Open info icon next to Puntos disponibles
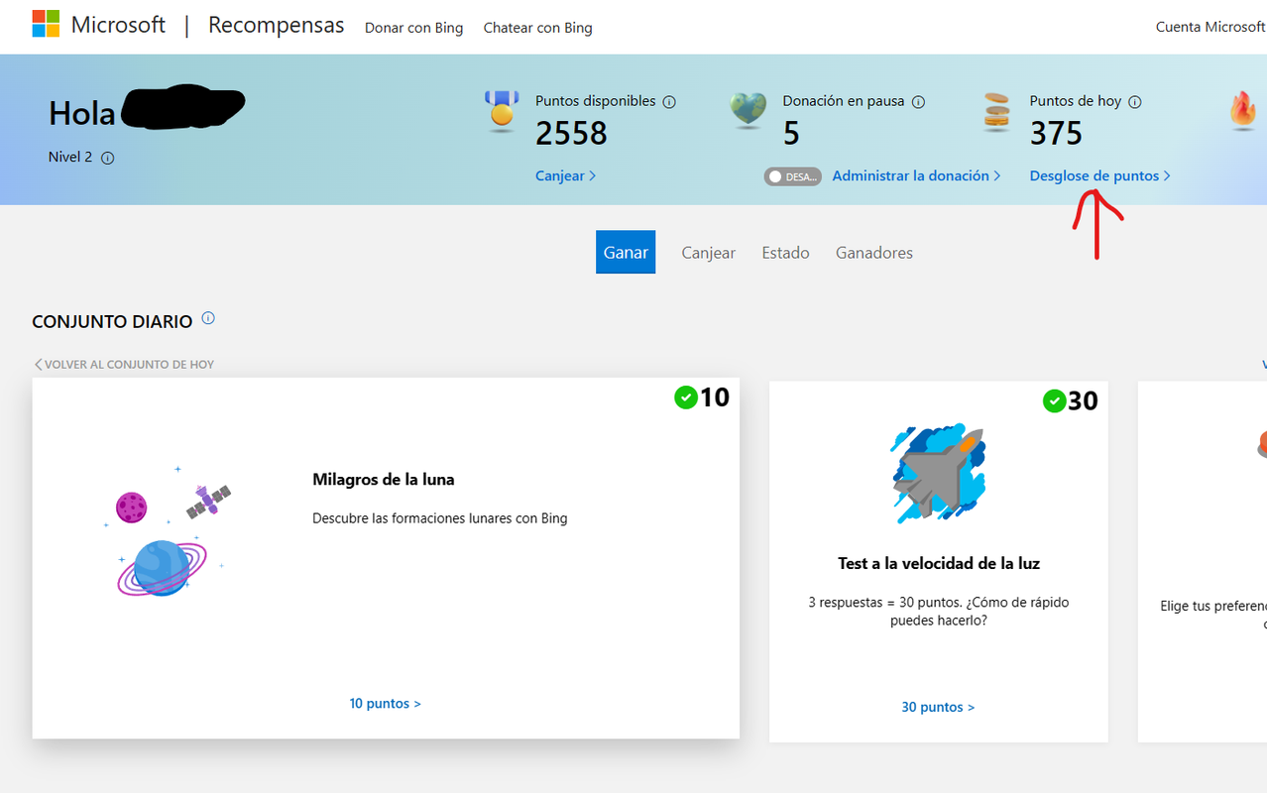This screenshot has height=793, width=1267. pyautogui.click(x=669, y=102)
